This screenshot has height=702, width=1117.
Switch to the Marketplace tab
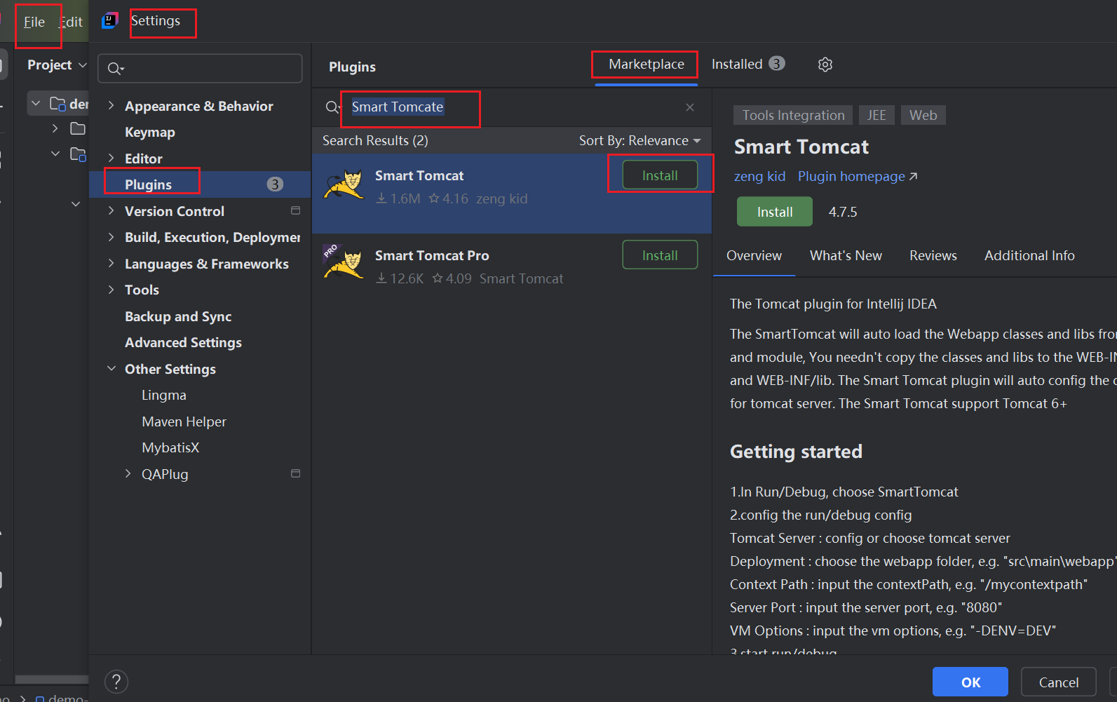pos(646,64)
